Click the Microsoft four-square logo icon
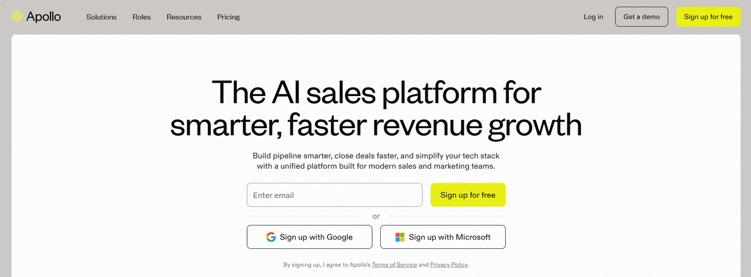Viewport: 751px width, 277px height. tap(400, 237)
